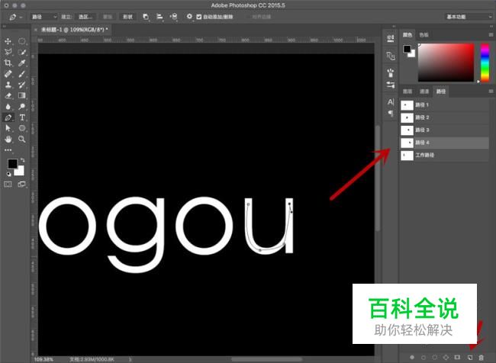
Task: Select the Quick Selection tool
Action: (22, 52)
